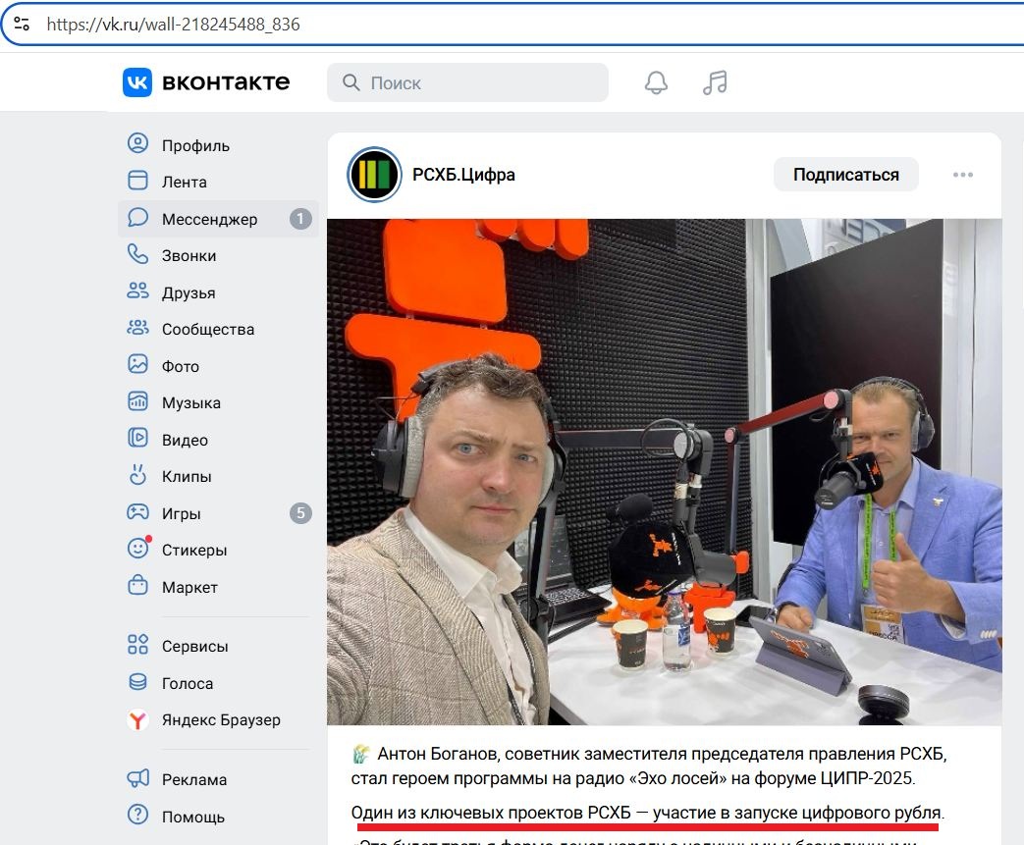Click the search magnifier icon

(x=351, y=83)
